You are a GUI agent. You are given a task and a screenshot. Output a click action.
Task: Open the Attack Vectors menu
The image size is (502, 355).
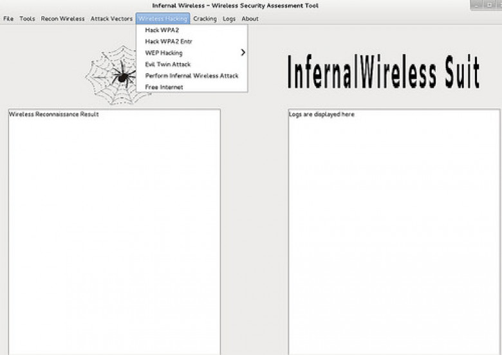coord(111,19)
